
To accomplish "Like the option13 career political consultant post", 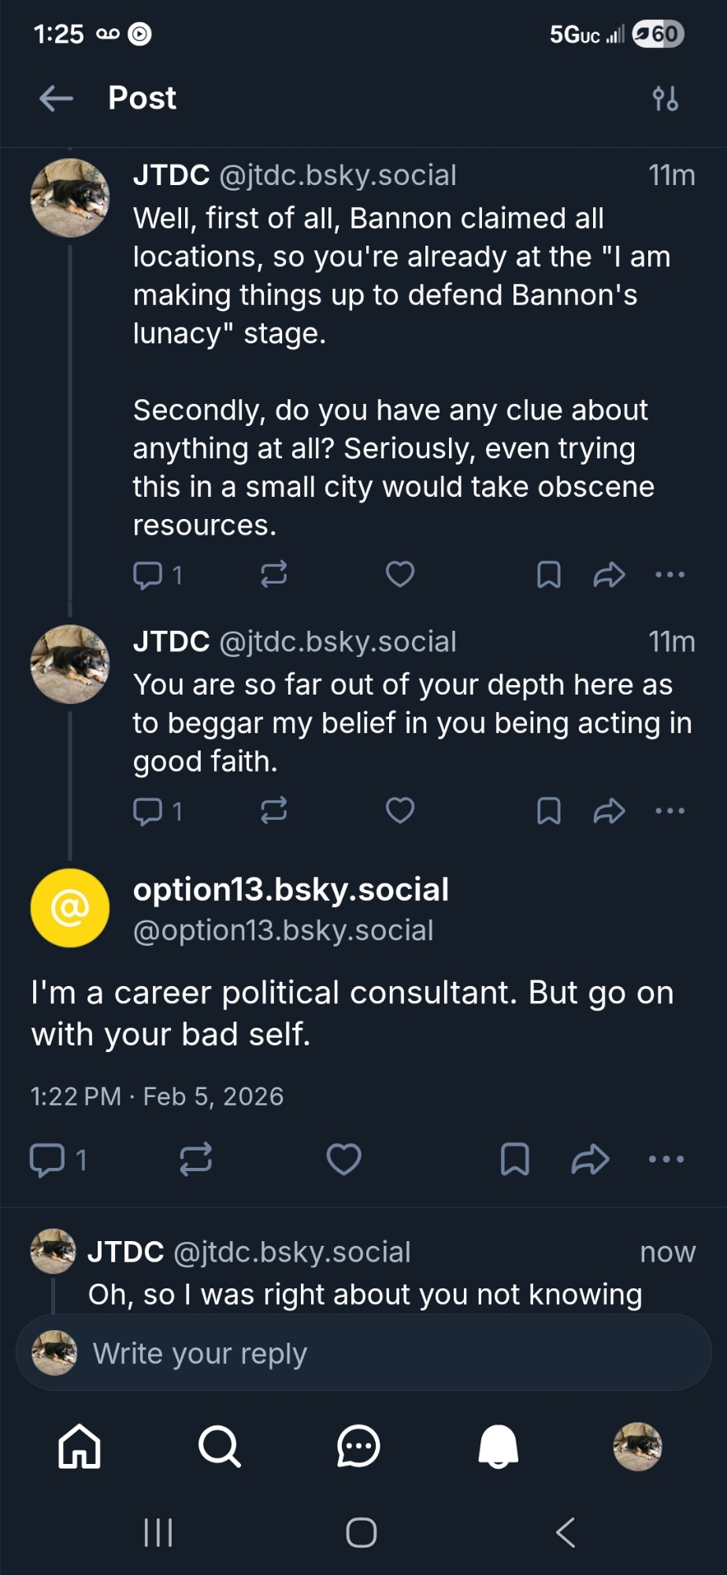I will coord(343,1159).
